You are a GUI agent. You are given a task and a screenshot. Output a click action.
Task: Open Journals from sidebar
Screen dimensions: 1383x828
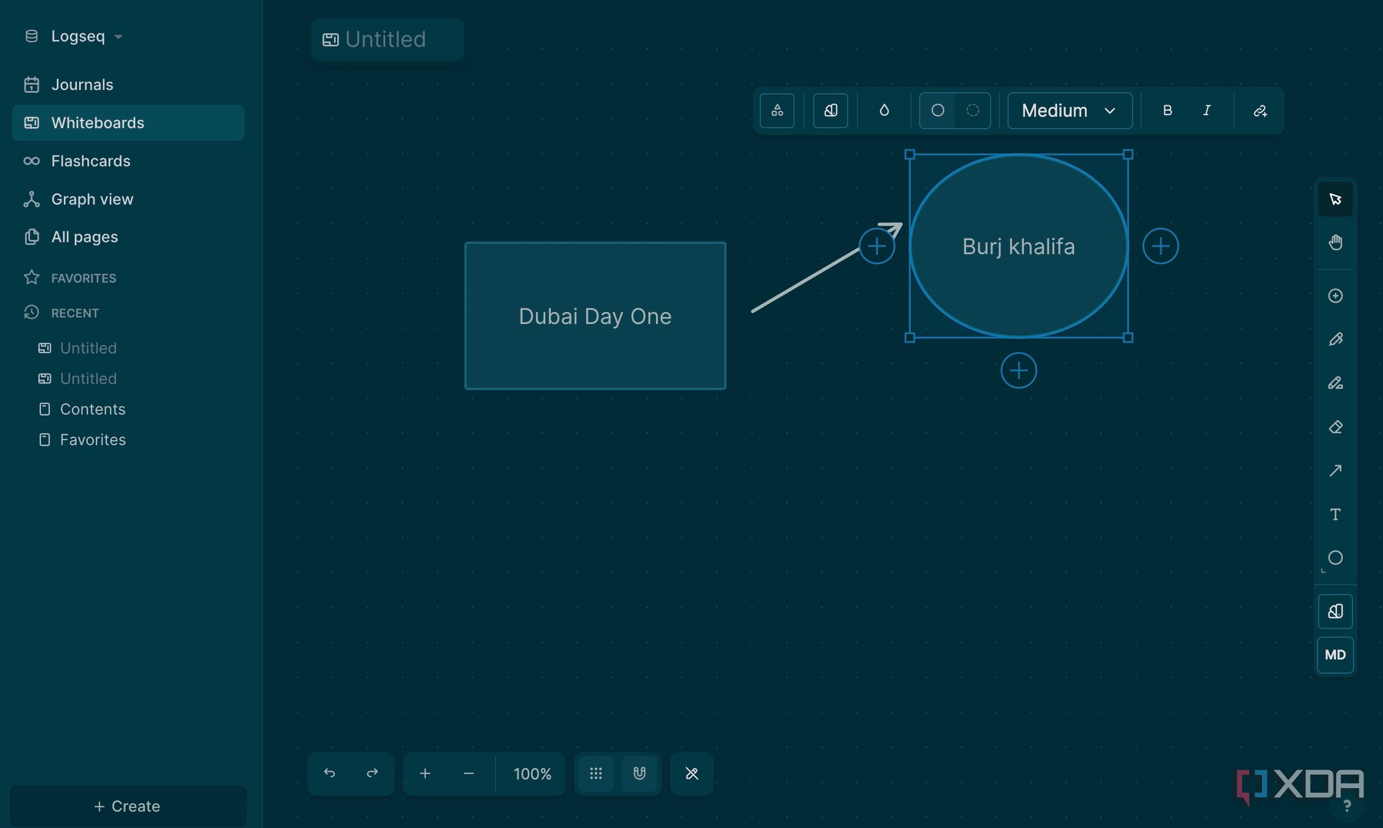tap(82, 85)
